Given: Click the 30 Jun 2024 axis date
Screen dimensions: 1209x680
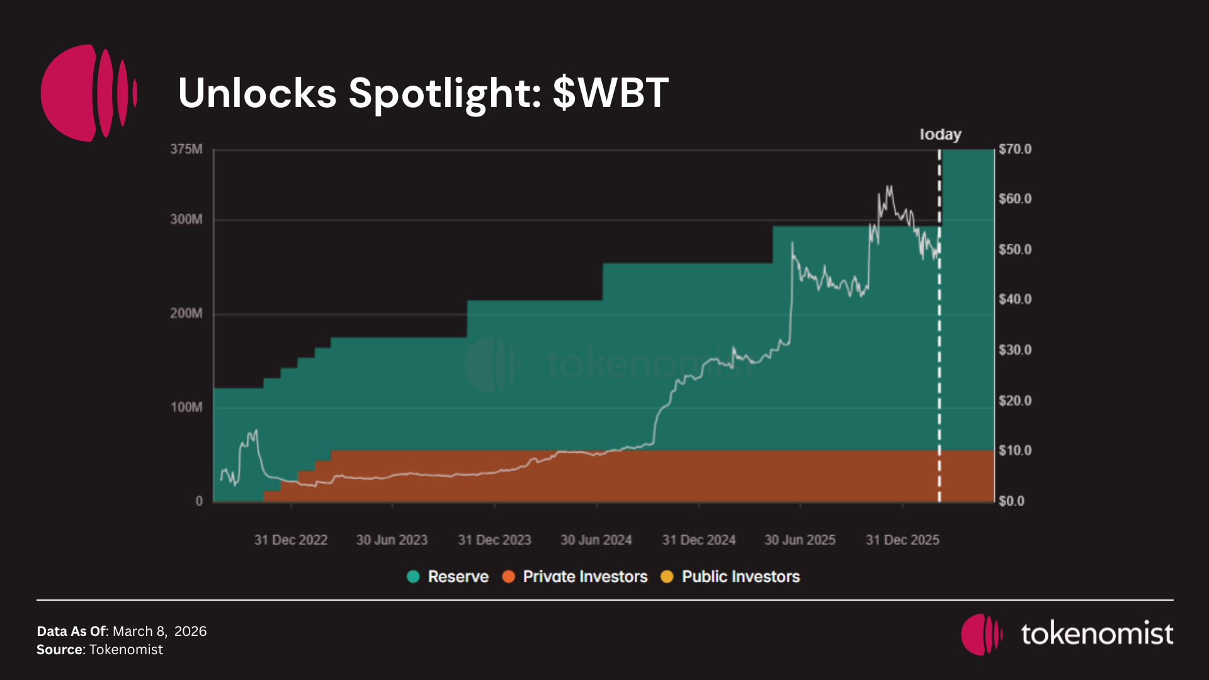Looking at the screenshot, I should click(596, 540).
